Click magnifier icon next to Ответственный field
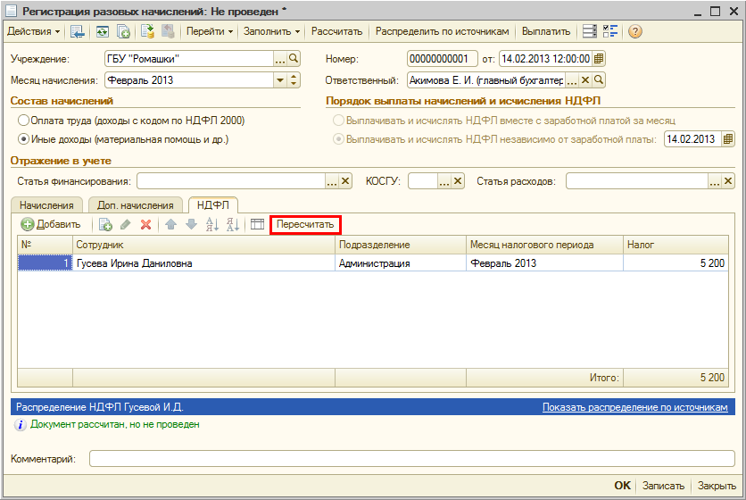This screenshot has width=746, height=500. pos(599,80)
